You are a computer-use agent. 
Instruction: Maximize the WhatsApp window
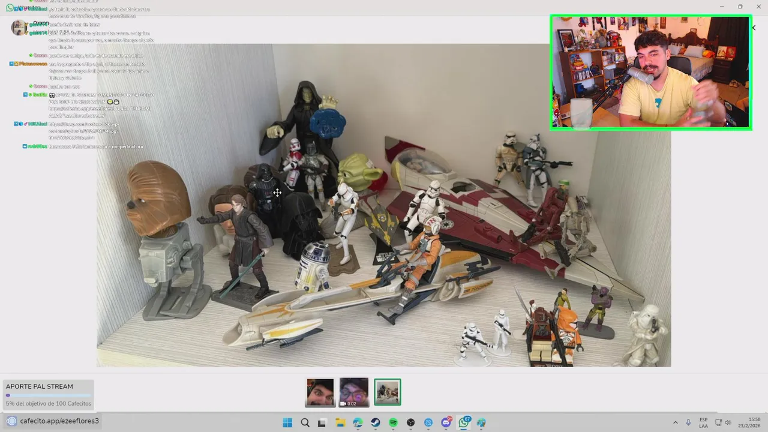point(740,7)
